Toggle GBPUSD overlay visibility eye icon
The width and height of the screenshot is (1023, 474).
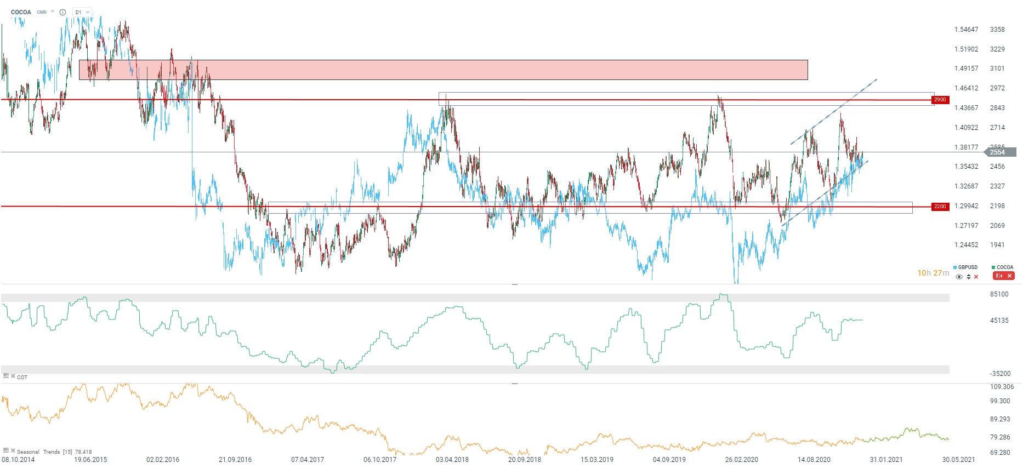point(959,277)
